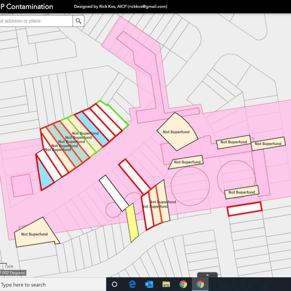The width and height of the screenshot is (291, 291).
Task: Switch to the active Chrome window
Action: point(201,284)
